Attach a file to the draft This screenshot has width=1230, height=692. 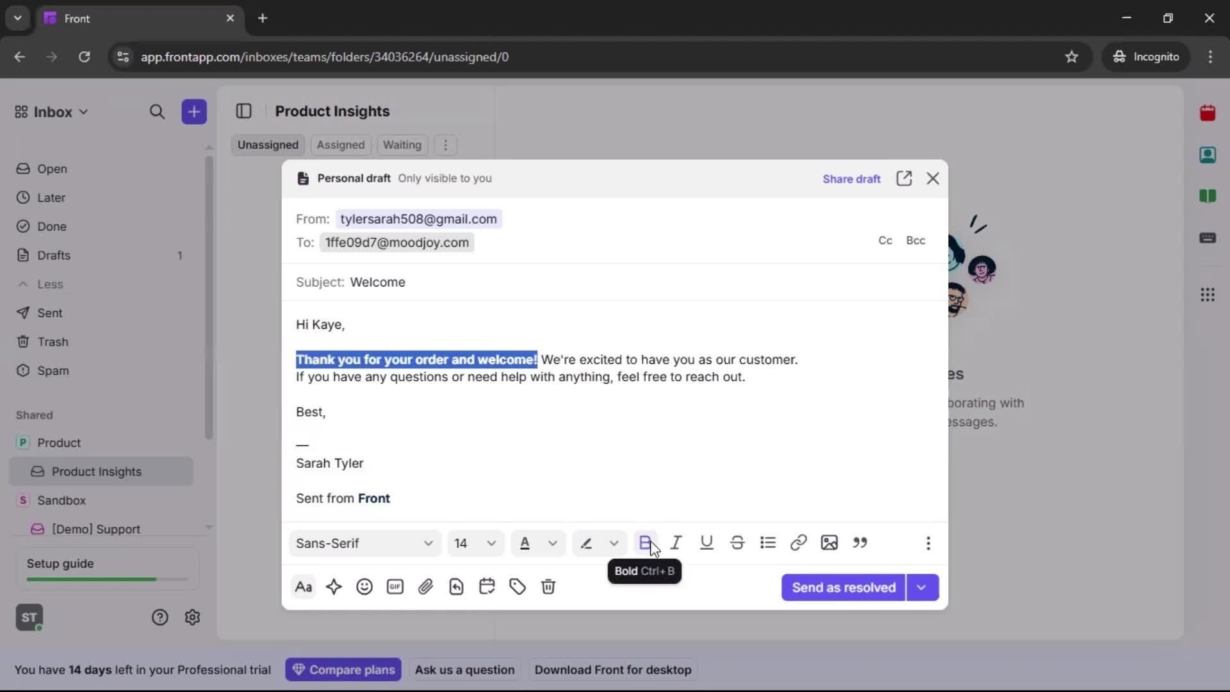[x=426, y=587]
